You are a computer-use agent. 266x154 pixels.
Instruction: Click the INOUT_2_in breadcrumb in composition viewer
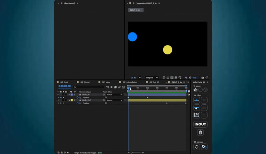(x=136, y=10)
